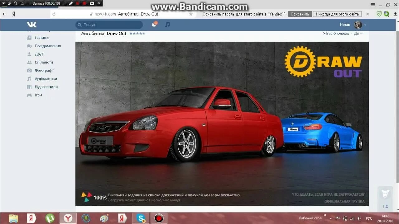Viewport: 399px width, 224px height.
Task: Open 'Что делать, если игра не загружается?' link
Action: pos(328,194)
